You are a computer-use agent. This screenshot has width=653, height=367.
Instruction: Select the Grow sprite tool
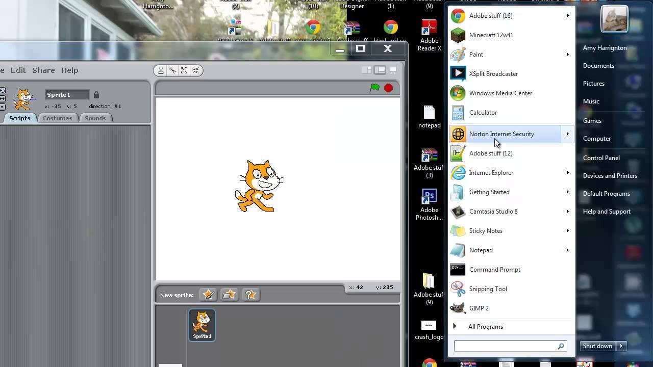(x=184, y=70)
